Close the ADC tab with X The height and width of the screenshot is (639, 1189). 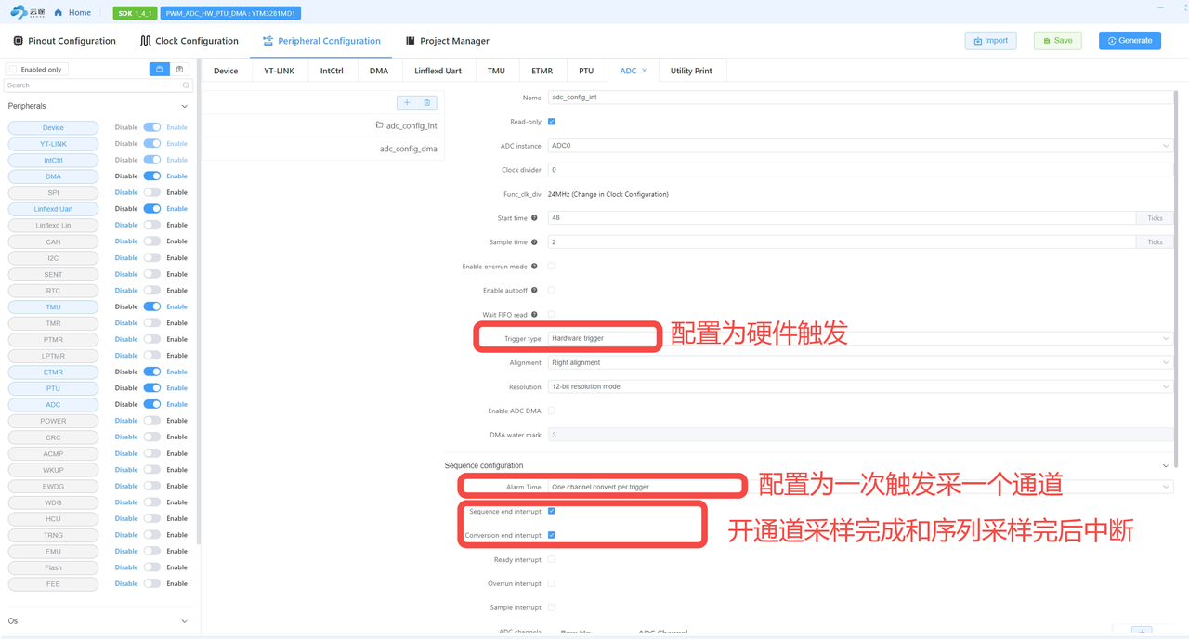[644, 71]
